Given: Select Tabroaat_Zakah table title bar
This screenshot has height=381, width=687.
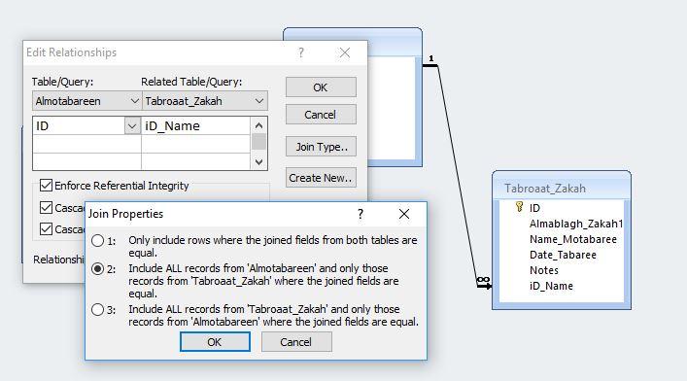Looking at the screenshot, I should coord(562,188).
